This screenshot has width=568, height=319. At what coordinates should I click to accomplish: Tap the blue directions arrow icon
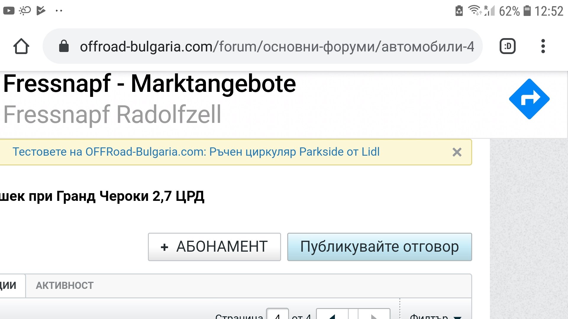pyautogui.click(x=529, y=99)
